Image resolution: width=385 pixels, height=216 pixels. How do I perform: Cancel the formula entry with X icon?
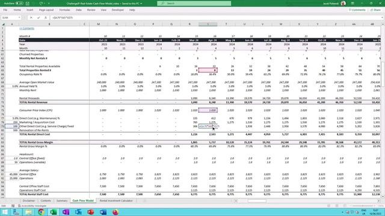coord(31,17)
